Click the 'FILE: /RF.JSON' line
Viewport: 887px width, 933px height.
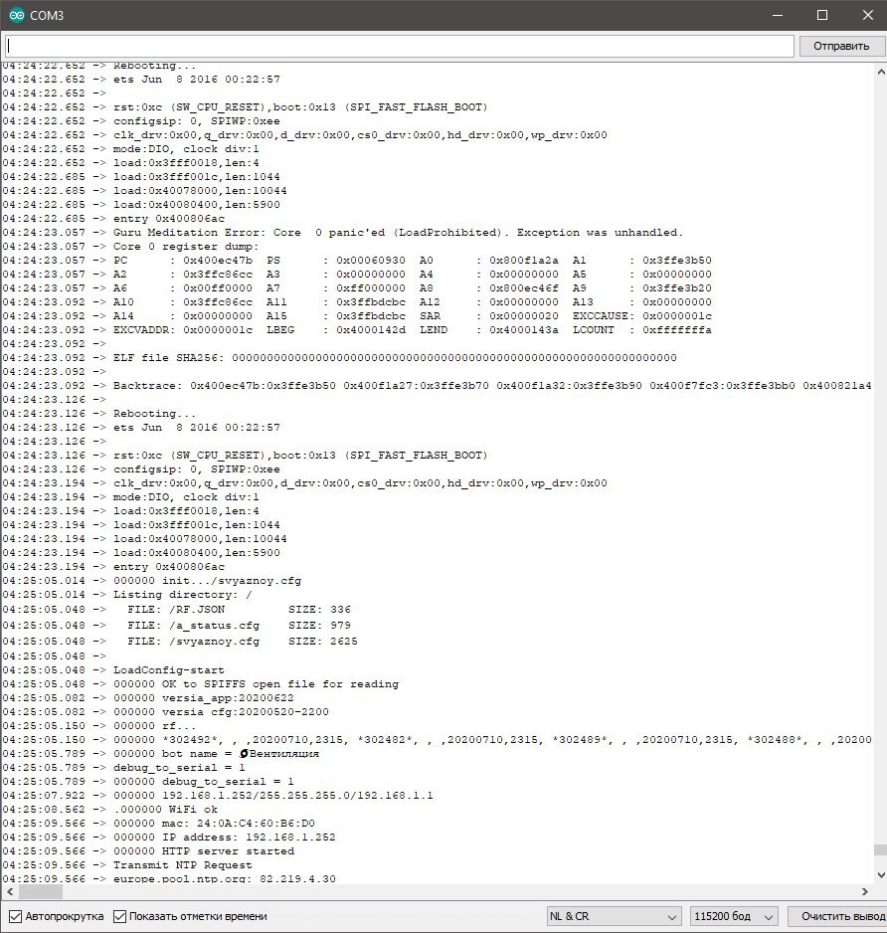[x=239, y=610]
